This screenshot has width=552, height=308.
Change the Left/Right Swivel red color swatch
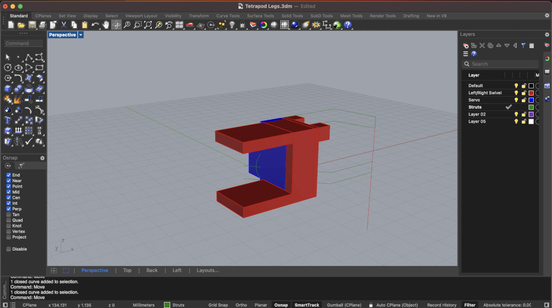click(531, 93)
